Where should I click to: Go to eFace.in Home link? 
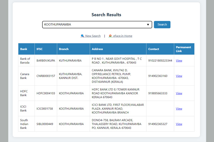(x=121, y=36)
